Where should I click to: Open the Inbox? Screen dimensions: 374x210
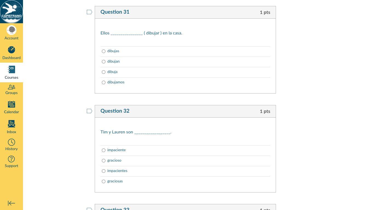(11, 127)
